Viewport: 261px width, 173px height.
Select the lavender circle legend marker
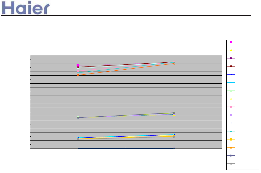pyautogui.click(x=231, y=115)
